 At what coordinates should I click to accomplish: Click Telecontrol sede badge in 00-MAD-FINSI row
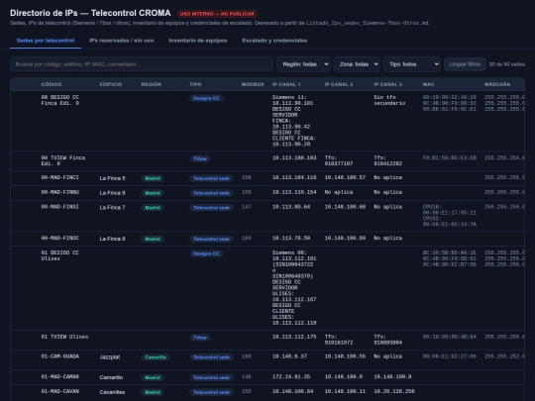(x=212, y=208)
